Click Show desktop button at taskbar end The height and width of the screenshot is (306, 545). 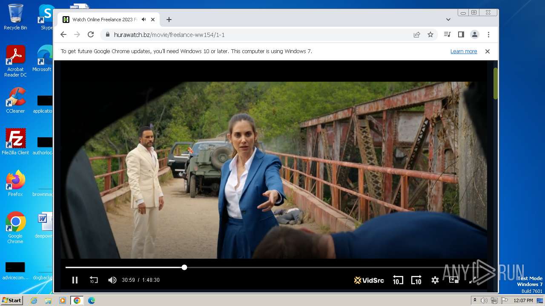coord(541,300)
